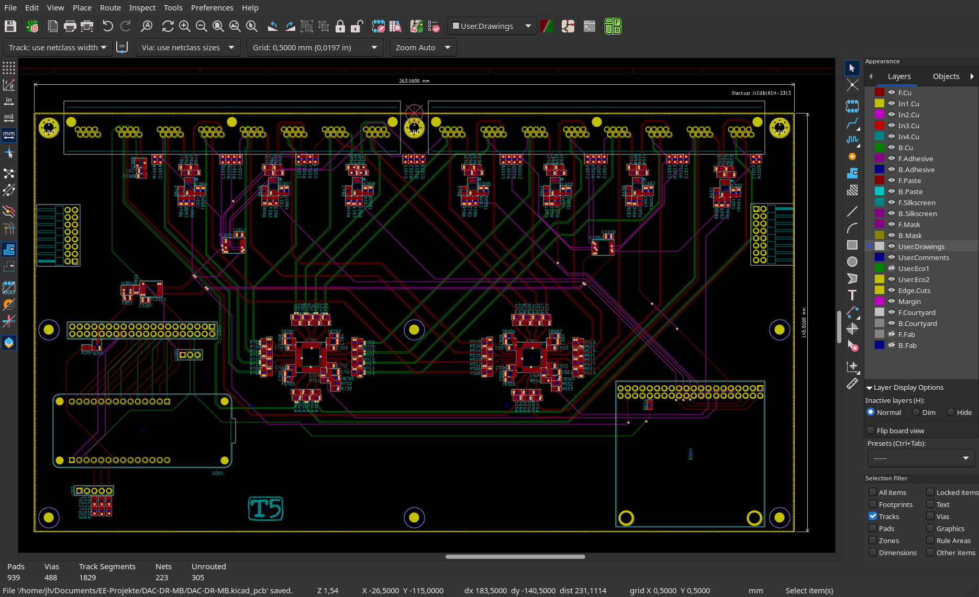Unlock the selected items
Screen dimensions: 979x597
(x=357, y=26)
